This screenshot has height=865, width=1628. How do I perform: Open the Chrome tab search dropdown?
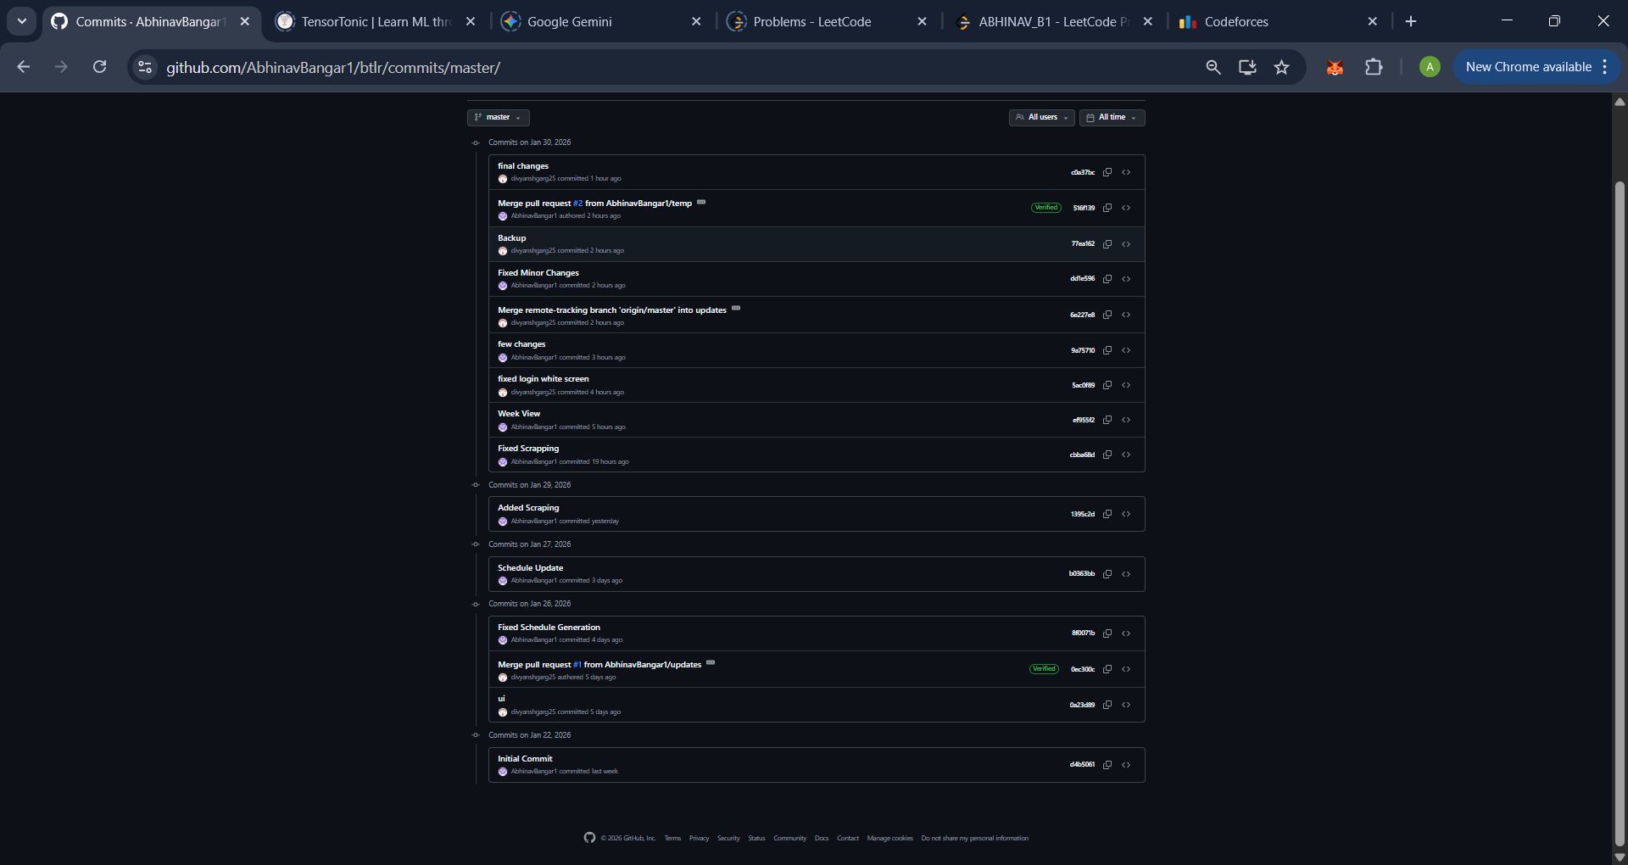[22, 21]
